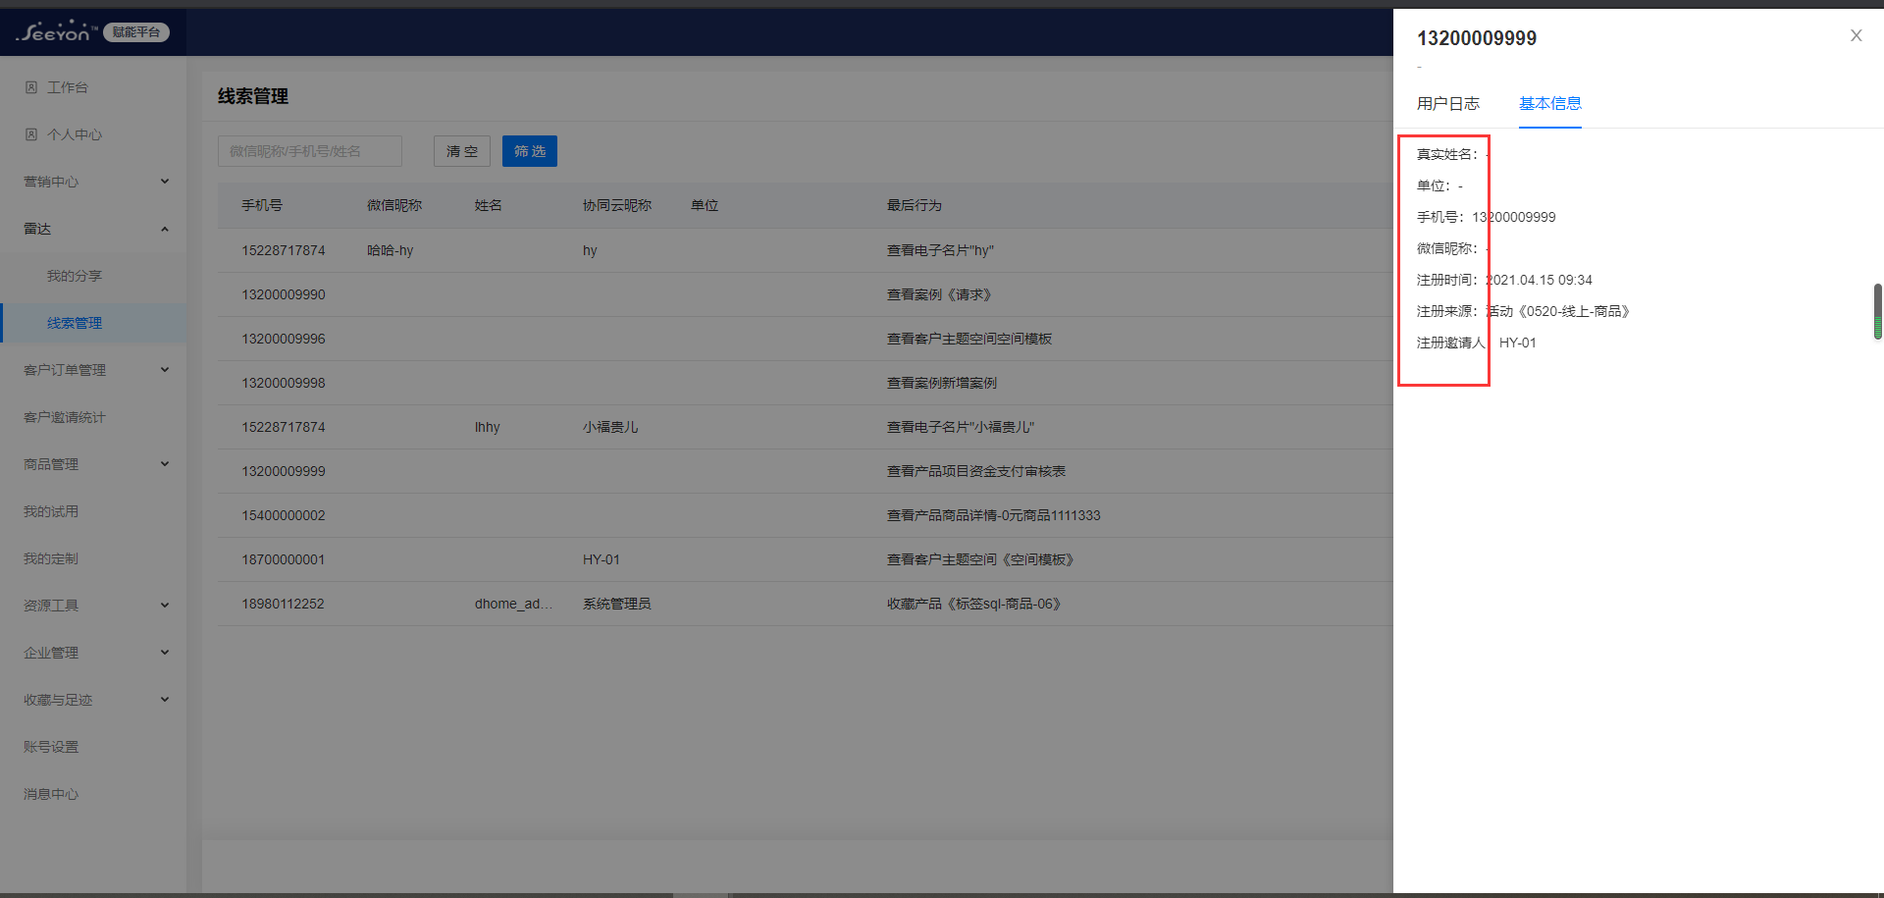Screen dimensions: 1884x898
Task: Close the 13200009999 detail panel
Action: coord(1856,35)
